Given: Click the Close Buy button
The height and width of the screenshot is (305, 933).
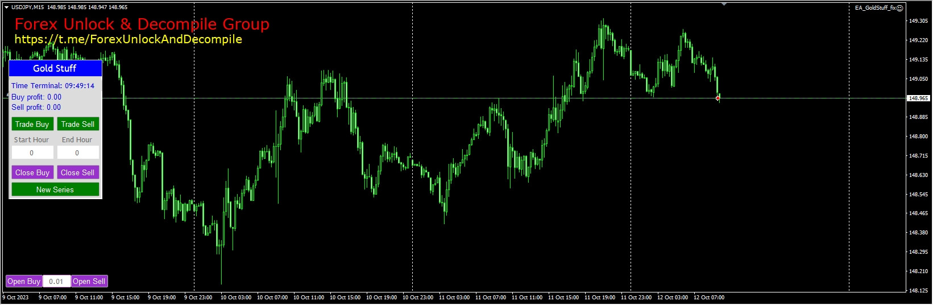Looking at the screenshot, I should coord(32,172).
